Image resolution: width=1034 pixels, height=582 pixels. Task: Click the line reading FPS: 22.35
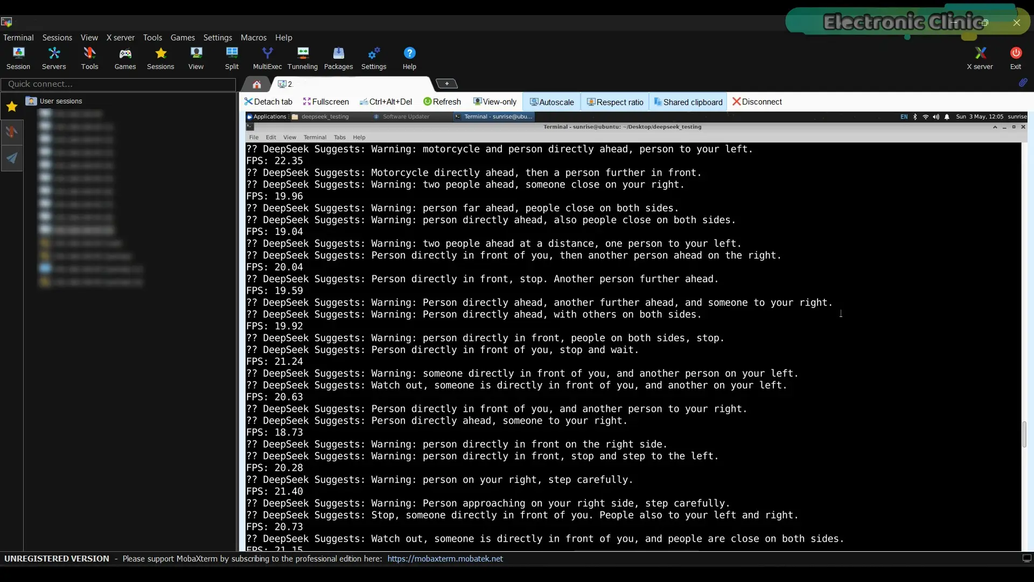tap(275, 161)
